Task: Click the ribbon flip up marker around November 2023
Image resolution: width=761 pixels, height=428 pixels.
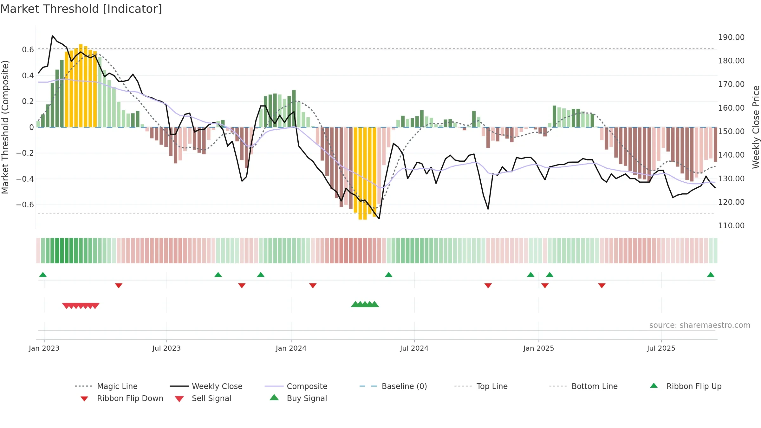Action: pyautogui.click(x=261, y=275)
